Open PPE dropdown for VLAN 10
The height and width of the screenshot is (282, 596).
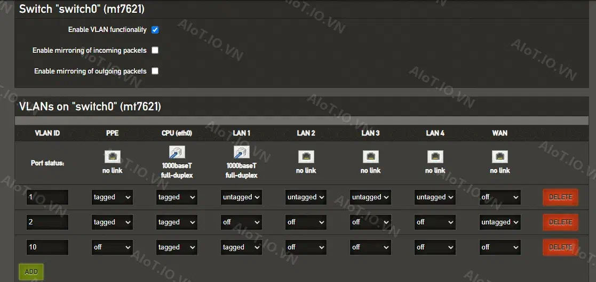[112, 247]
